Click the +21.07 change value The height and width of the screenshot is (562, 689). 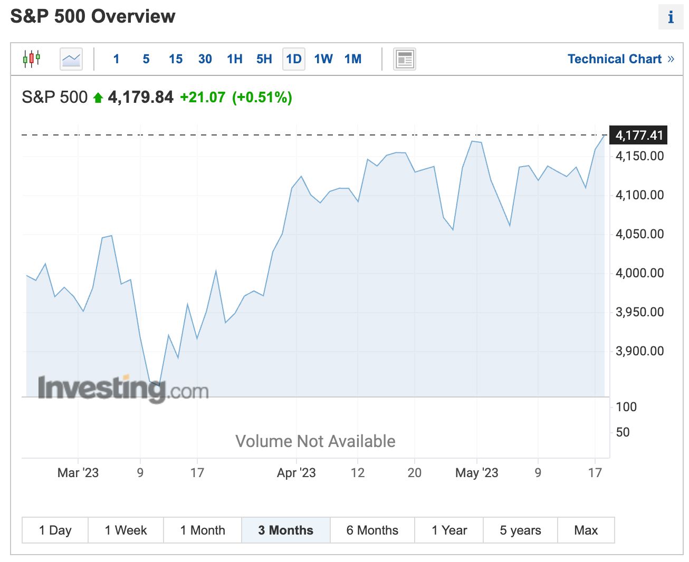pyautogui.click(x=203, y=97)
